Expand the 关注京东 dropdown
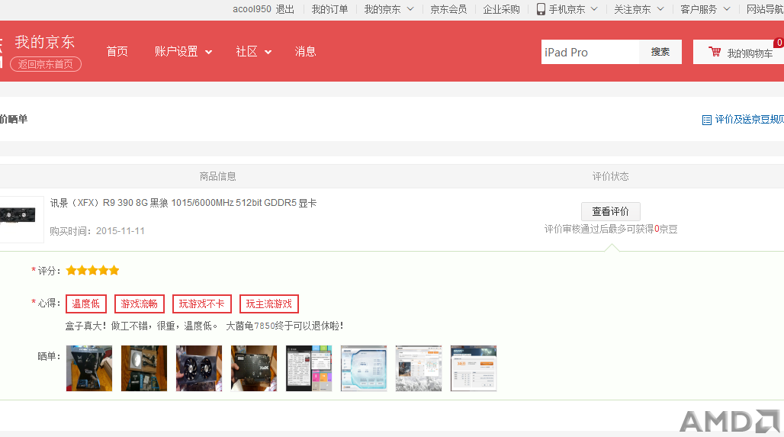Image resolution: width=784 pixels, height=437 pixels. (660, 9)
